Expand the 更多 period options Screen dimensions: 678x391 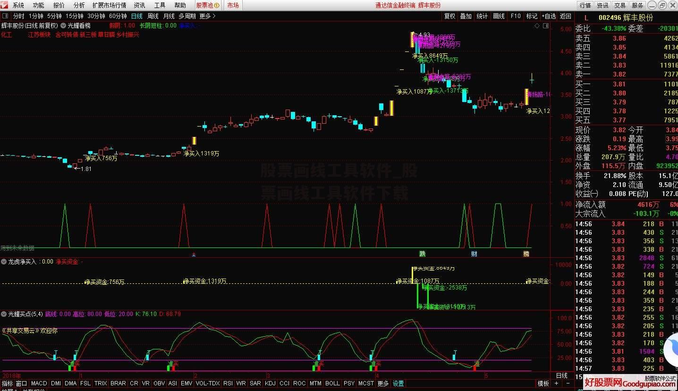pyautogui.click(x=207, y=16)
